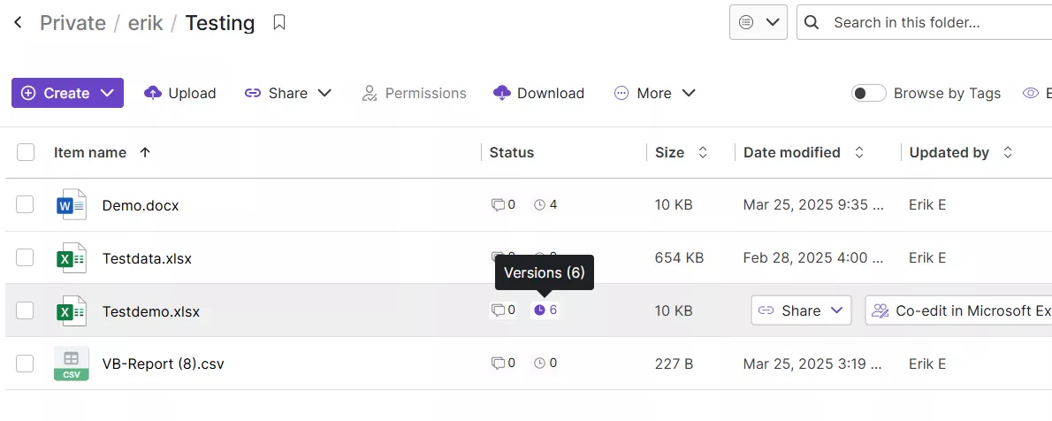Click the CSV file icon for VB-Report
Image resolution: width=1052 pixels, height=421 pixels.
71,364
